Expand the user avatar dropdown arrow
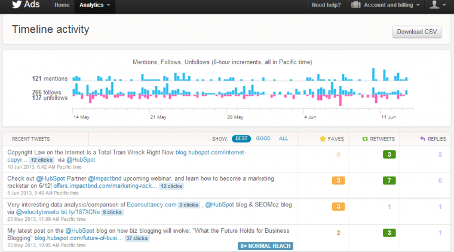This screenshot has width=454, height=252. [444, 5]
